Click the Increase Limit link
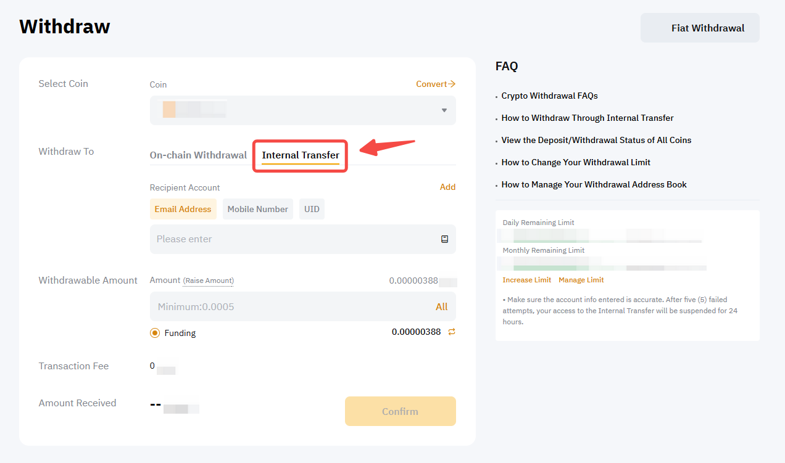Image resolution: width=785 pixels, height=463 pixels. point(526,280)
